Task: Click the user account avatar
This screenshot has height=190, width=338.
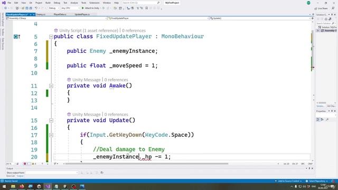Action: point(308,3)
